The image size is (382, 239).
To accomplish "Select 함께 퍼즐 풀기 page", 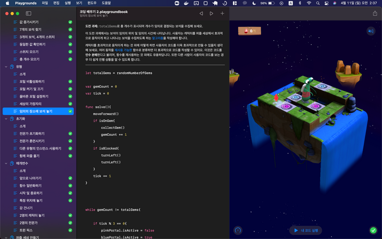I will pos(39,156).
